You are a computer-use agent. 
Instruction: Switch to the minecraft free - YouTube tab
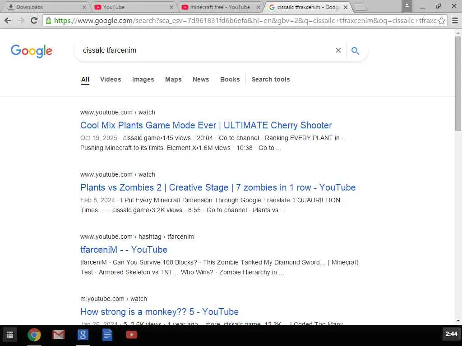[x=220, y=7]
